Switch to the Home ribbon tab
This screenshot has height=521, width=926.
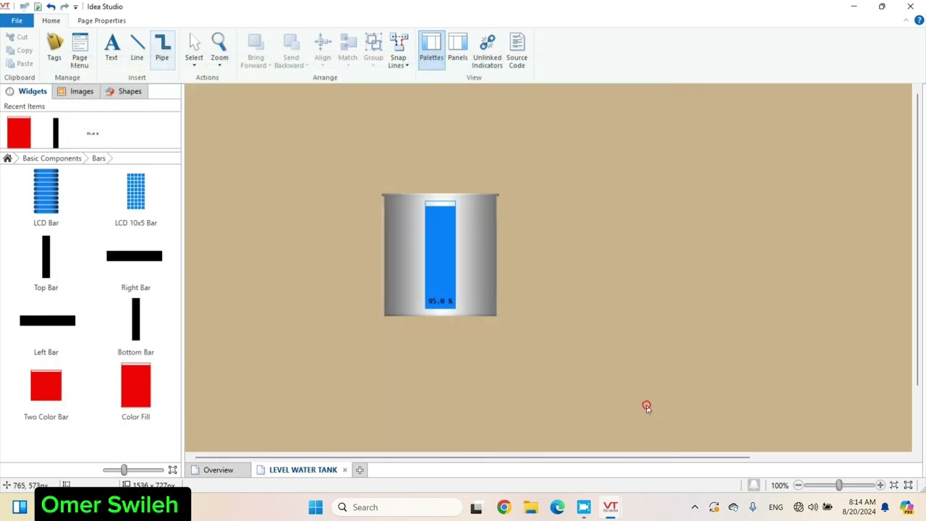(51, 20)
